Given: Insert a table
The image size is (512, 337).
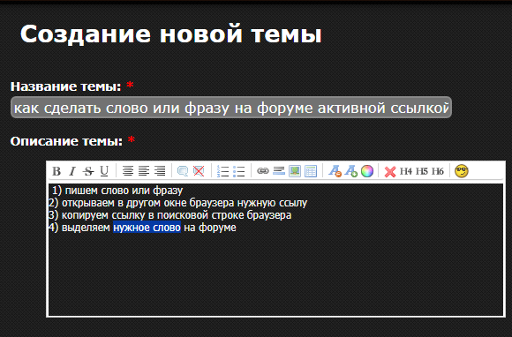Looking at the screenshot, I should pos(311,171).
